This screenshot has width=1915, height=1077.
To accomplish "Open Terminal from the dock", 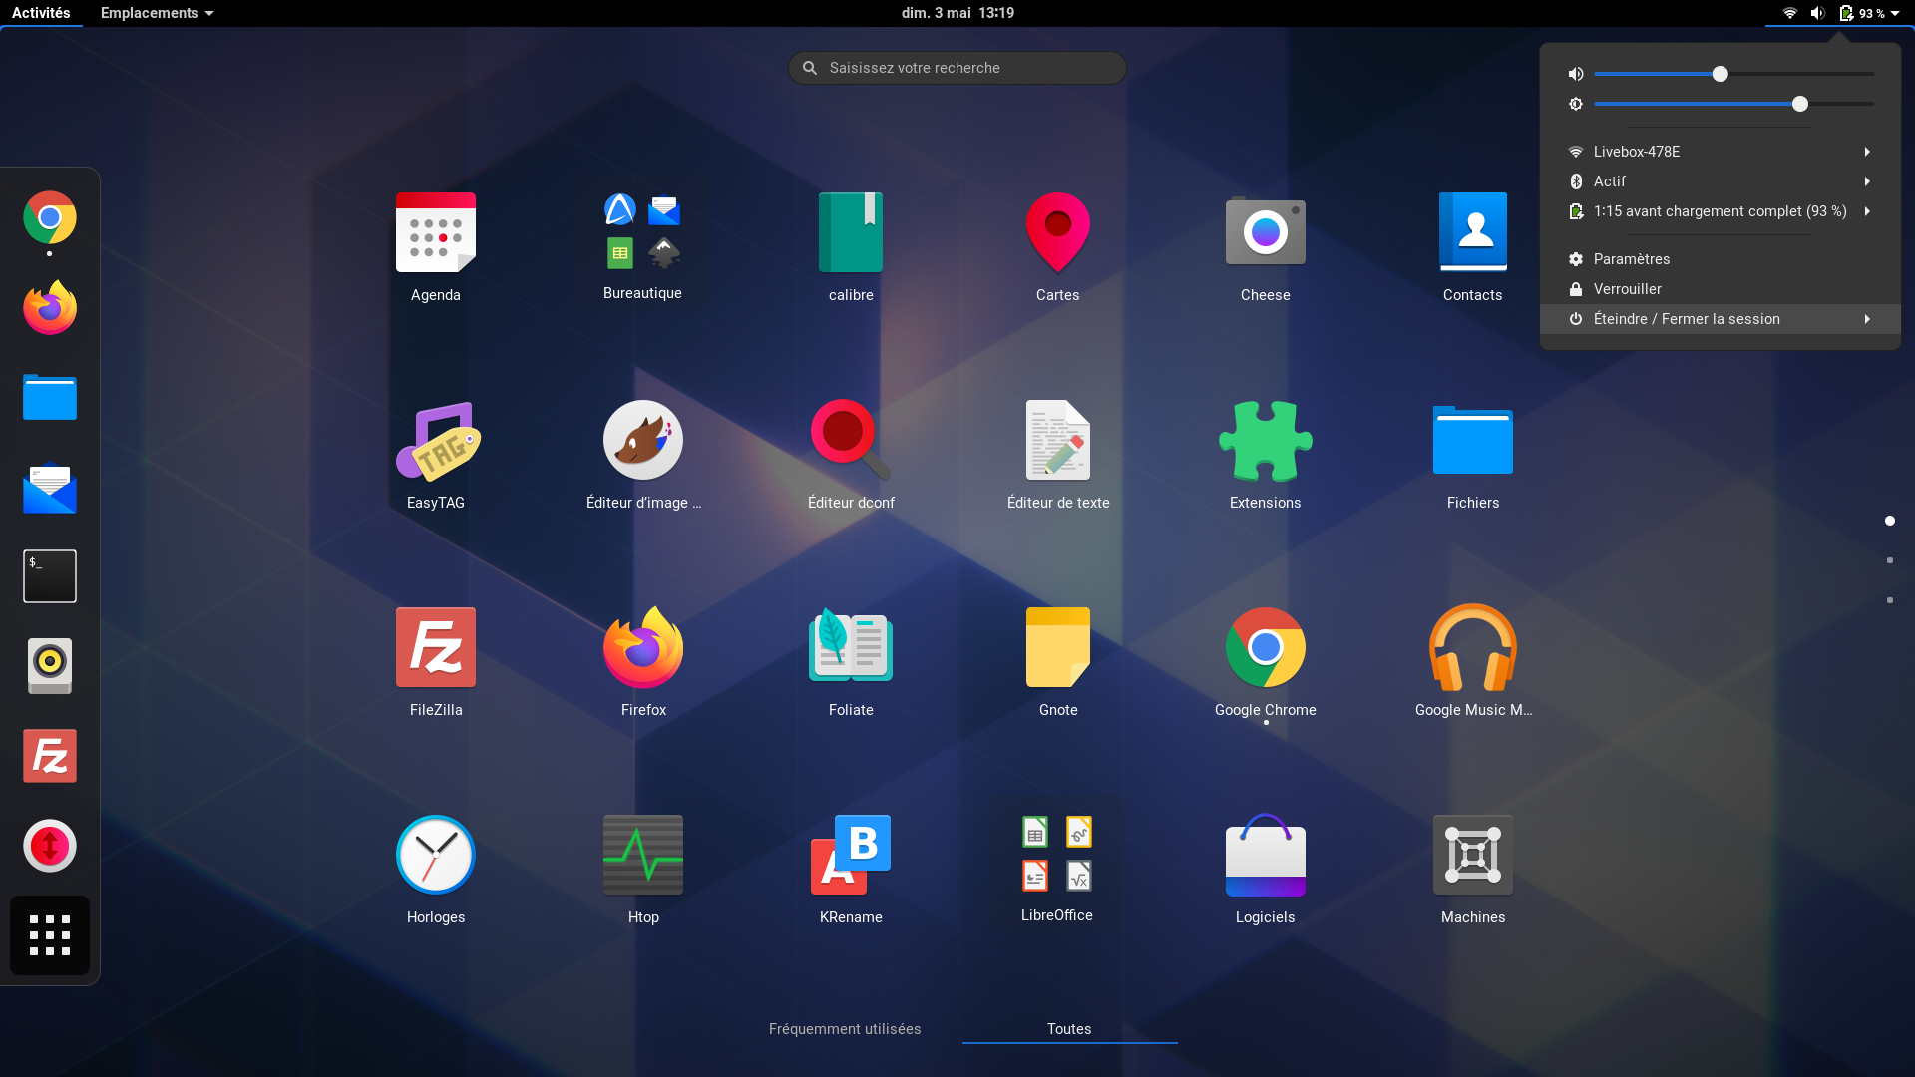I will click(x=50, y=576).
